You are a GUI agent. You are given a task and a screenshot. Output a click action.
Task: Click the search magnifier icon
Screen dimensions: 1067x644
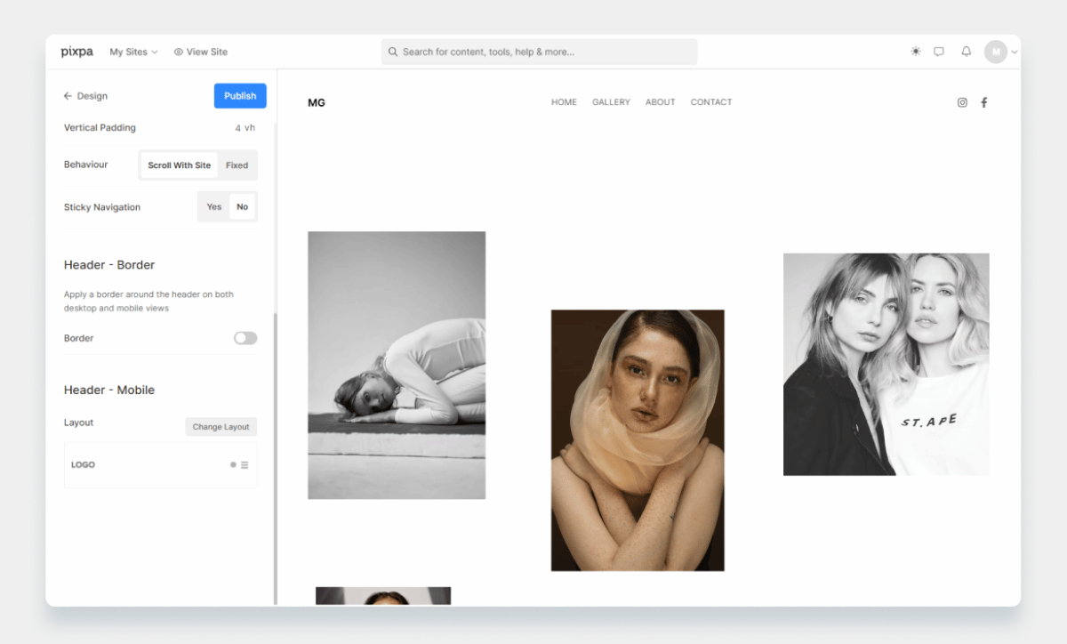(x=393, y=52)
